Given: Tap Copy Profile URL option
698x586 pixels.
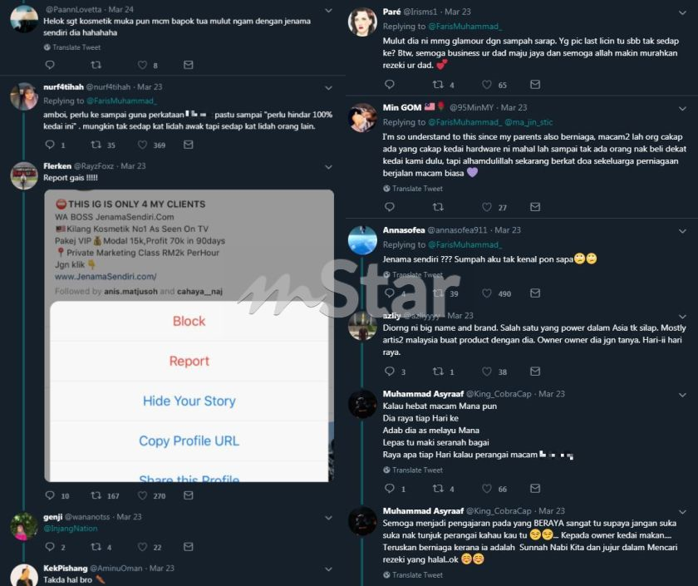Looking at the screenshot, I should 189,441.
